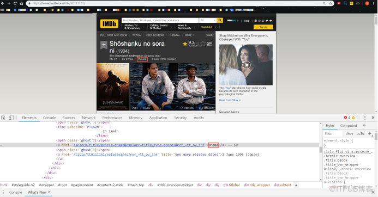This screenshot has height=197, width=378.
Task: Click the IMDb search magnifier button
Action: 220,21
